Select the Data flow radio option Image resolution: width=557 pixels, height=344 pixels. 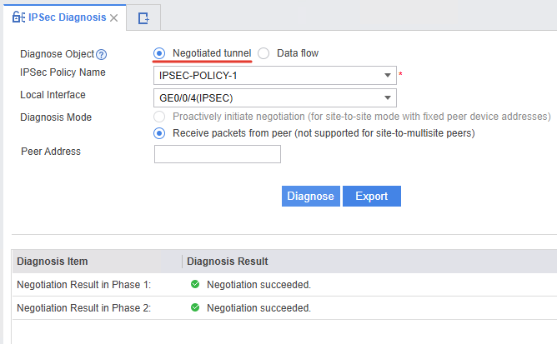[x=263, y=53]
